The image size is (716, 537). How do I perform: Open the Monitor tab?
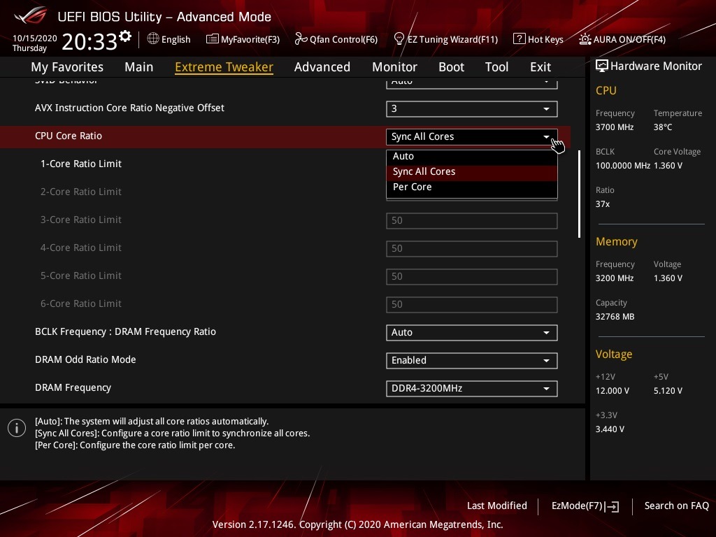click(394, 66)
